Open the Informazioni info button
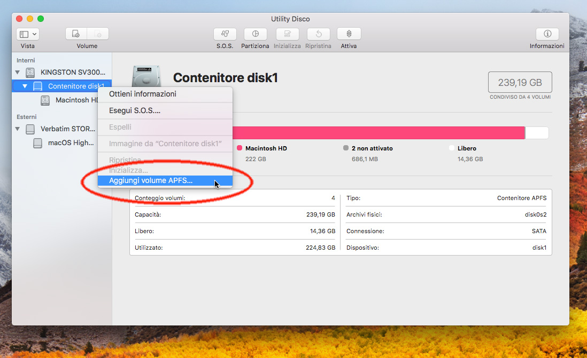The image size is (587, 358). tap(547, 34)
